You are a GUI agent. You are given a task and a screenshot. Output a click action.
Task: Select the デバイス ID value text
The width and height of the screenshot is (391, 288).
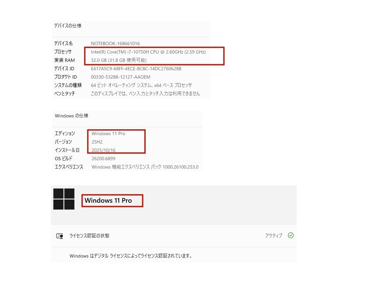coord(136,69)
